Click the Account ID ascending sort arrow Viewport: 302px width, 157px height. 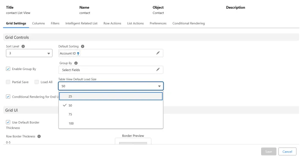pyautogui.click(x=78, y=54)
